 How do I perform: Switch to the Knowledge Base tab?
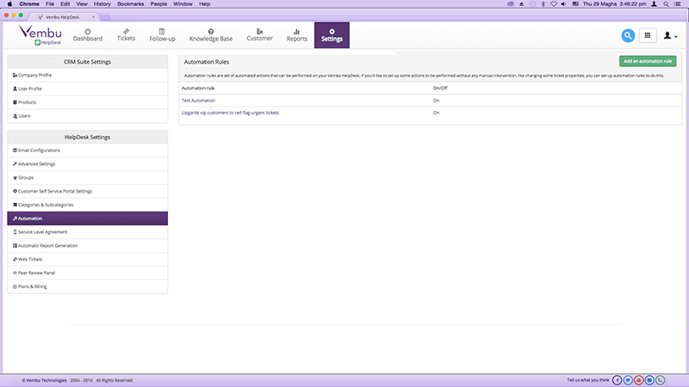(210, 34)
